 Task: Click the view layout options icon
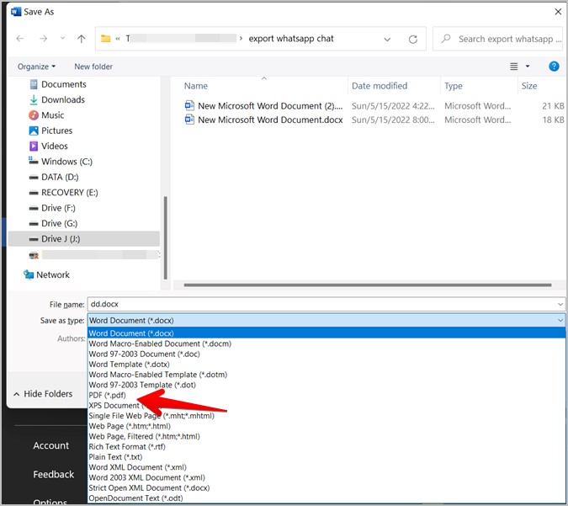point(513,67)
